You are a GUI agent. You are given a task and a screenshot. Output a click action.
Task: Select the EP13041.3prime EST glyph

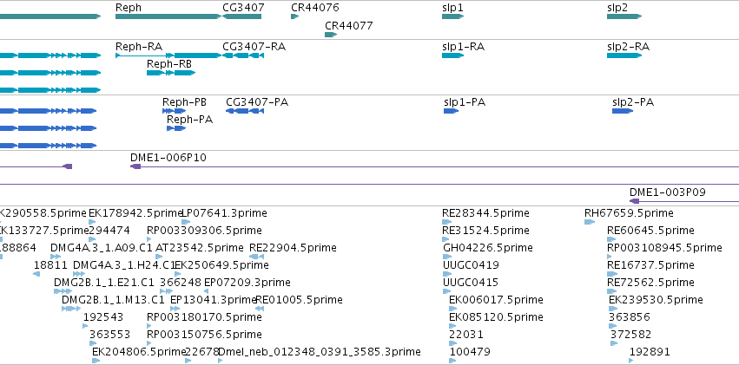(x=175, y=309)
